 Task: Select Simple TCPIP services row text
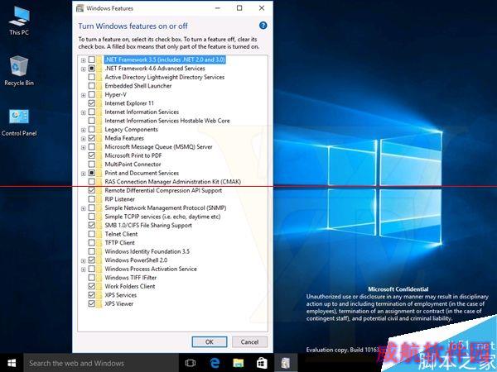(162, 217)
